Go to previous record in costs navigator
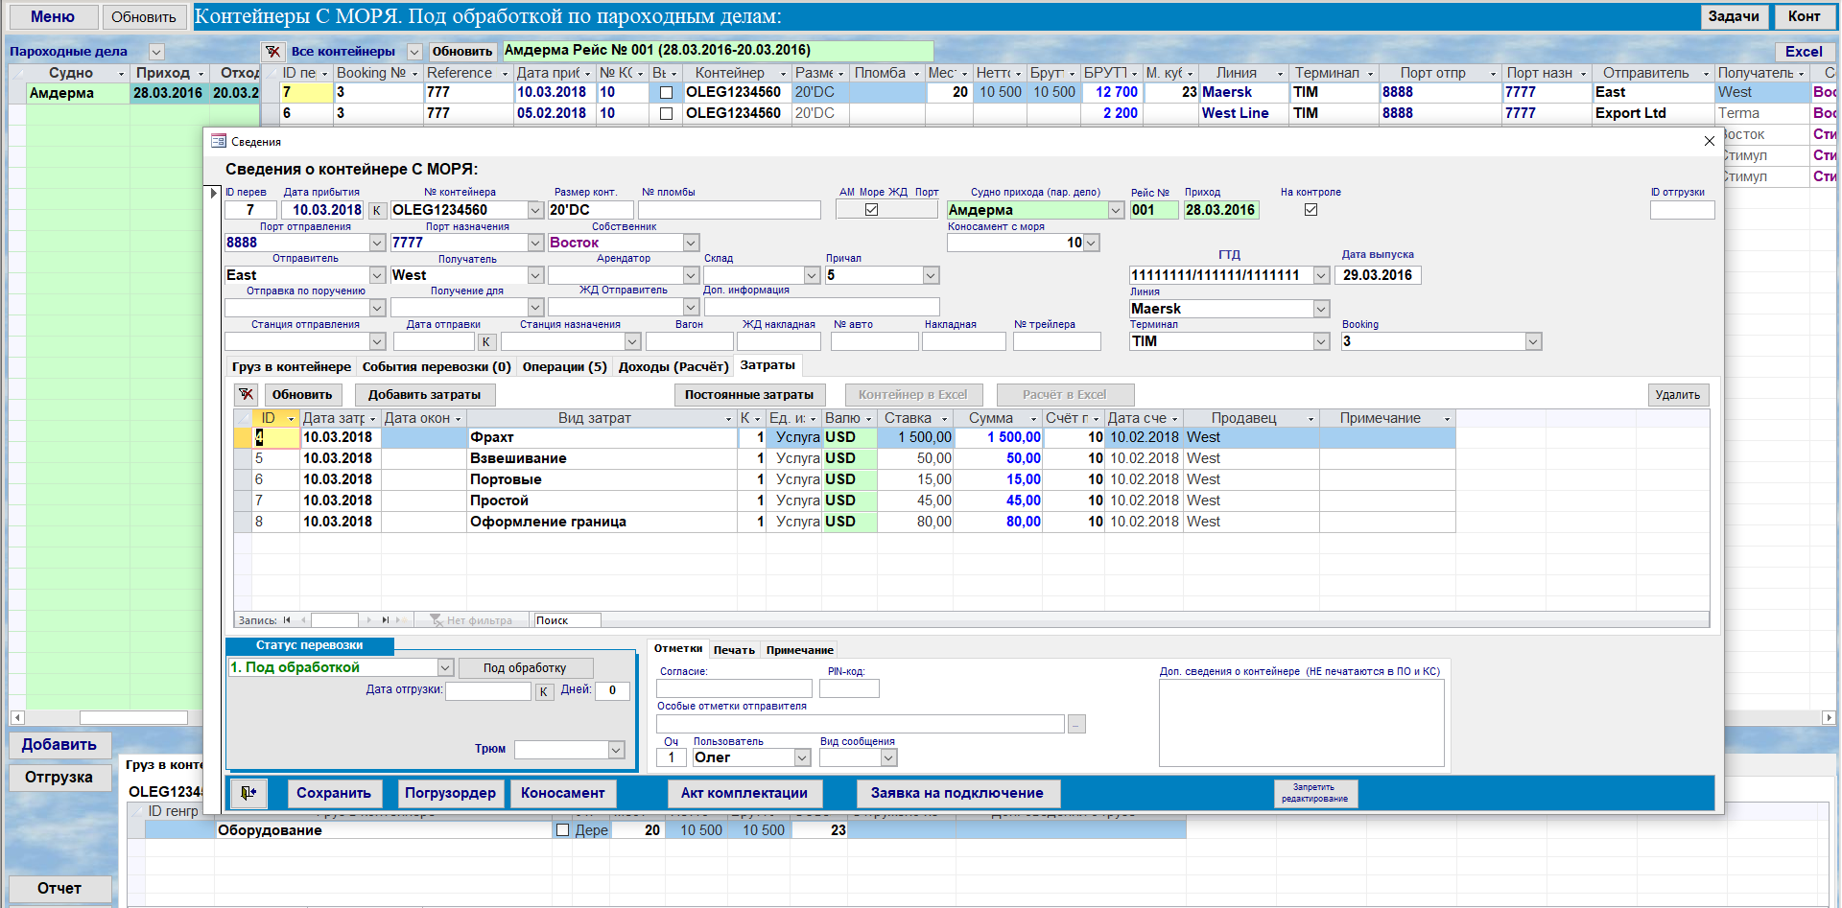This screenshot has height=908, width=1842. [303, 620]
